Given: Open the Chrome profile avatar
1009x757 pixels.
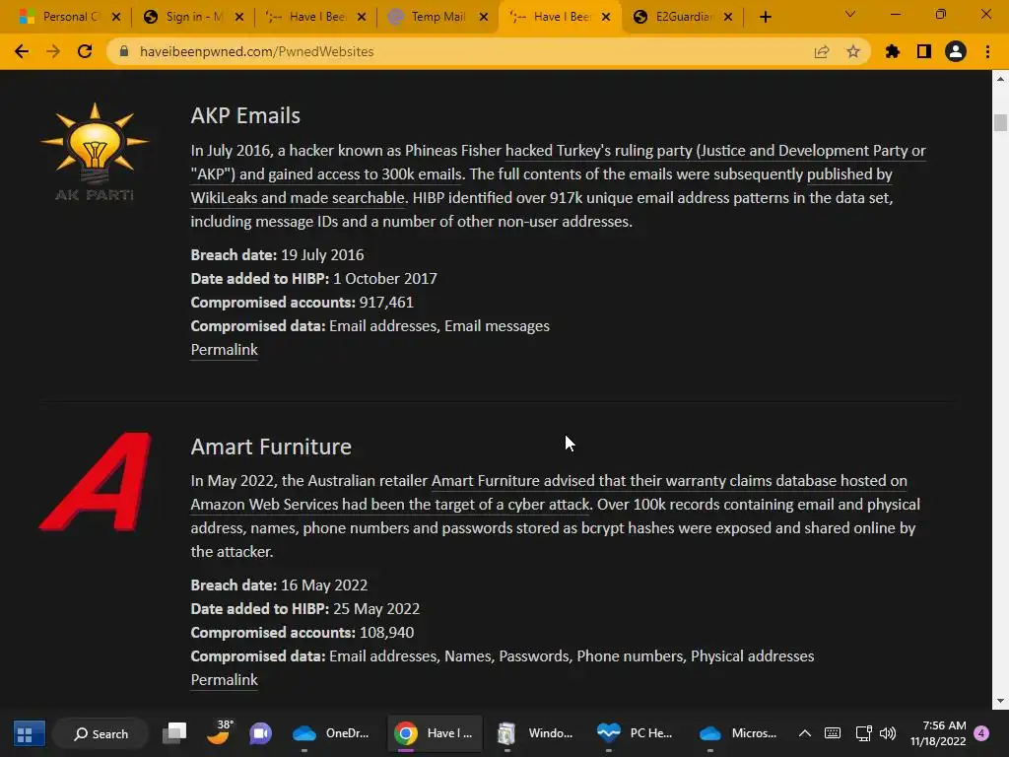Looking at the screenshot, I should point(956,51).
